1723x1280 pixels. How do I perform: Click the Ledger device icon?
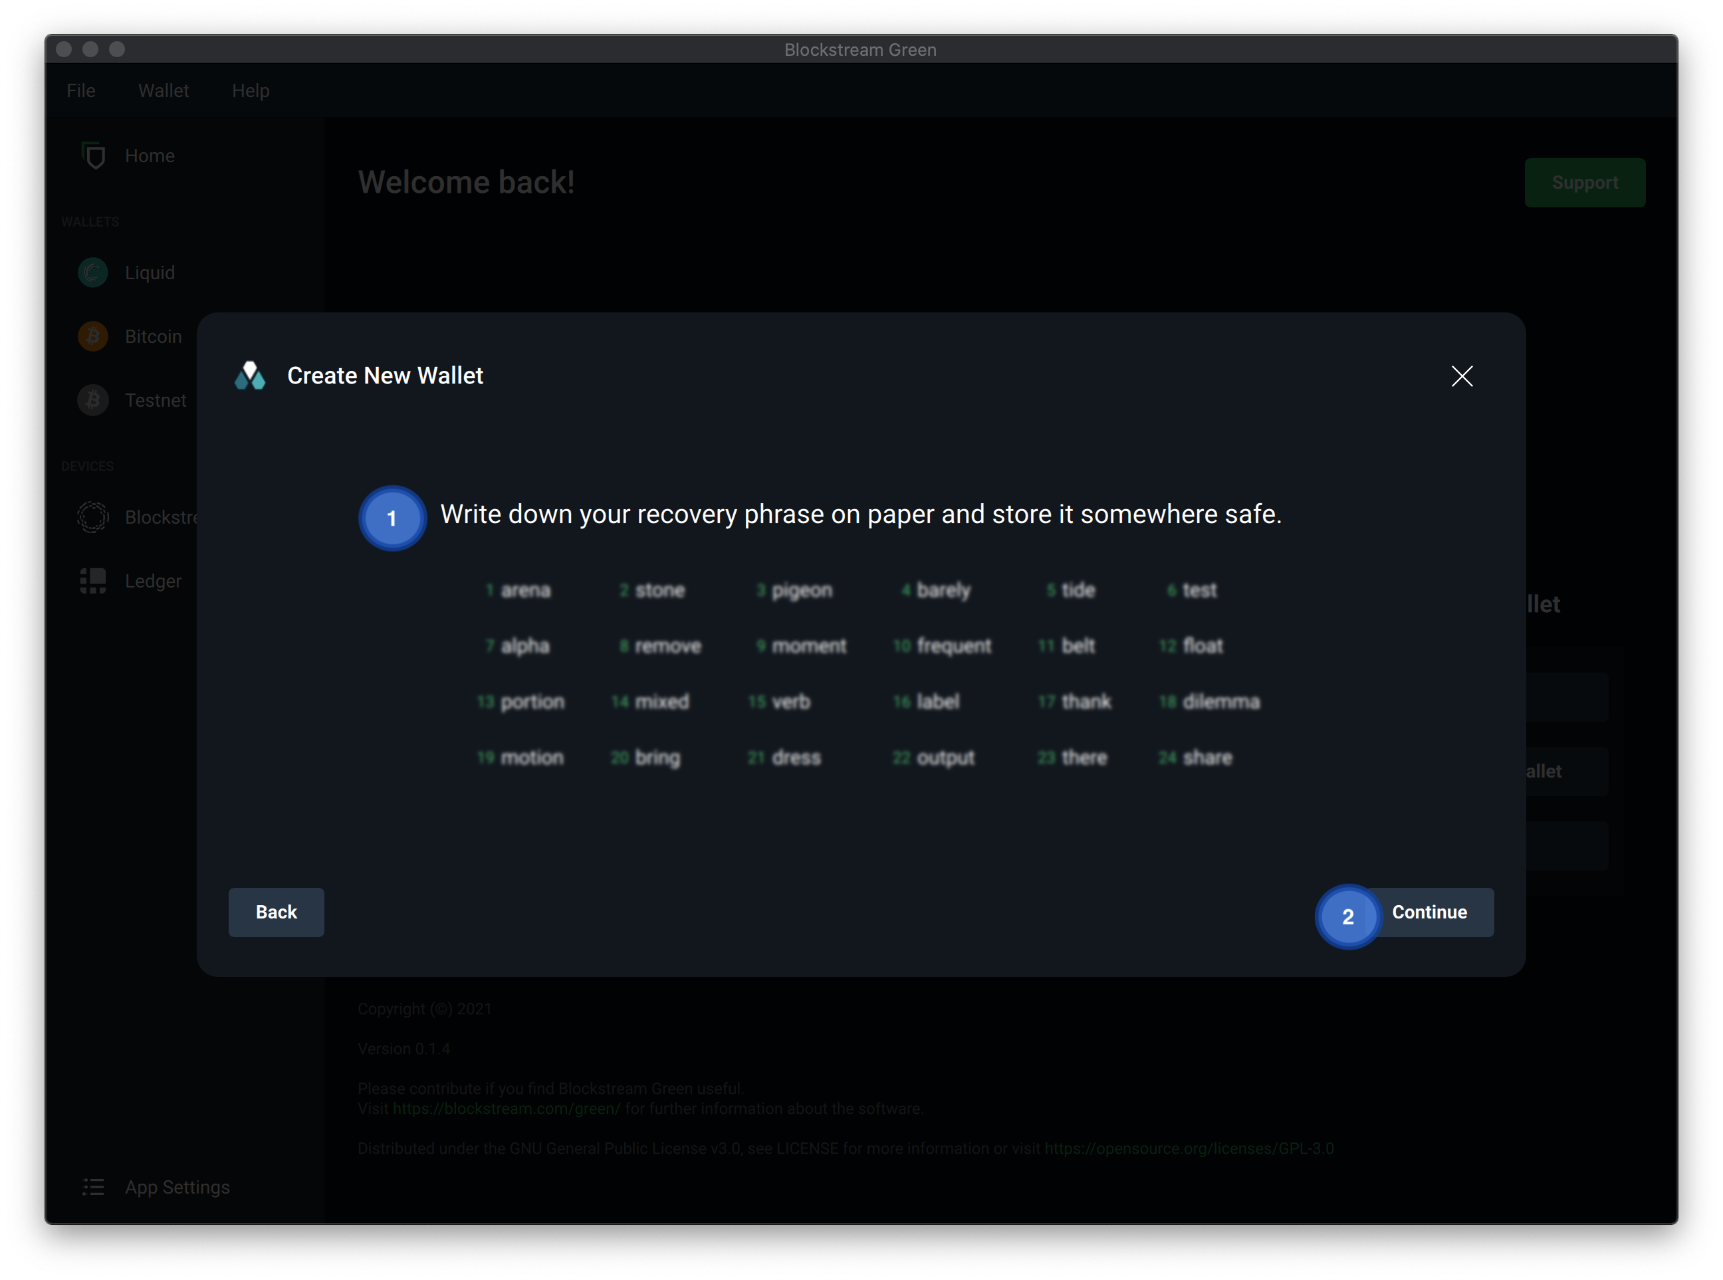click(93, 580)
